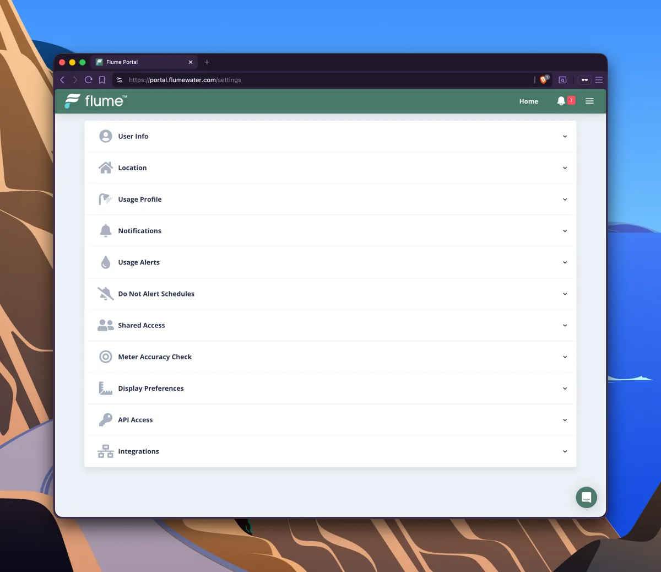Screen dimensions: 661x572
Task: Close the Flume Portal tab
Action: click(191, 62)
